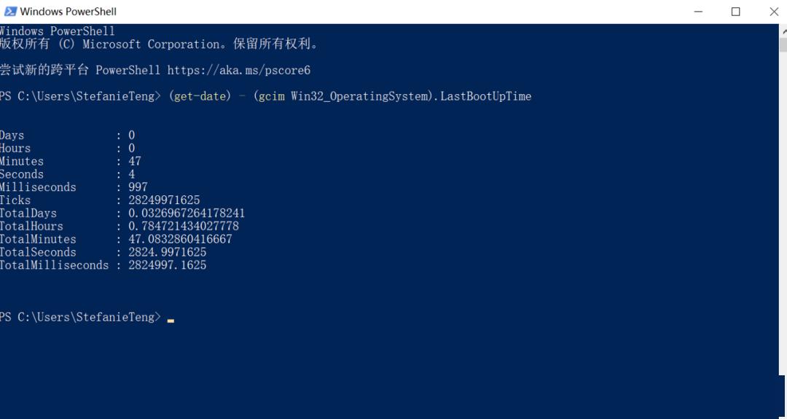787x419 pixels.
Task: Click the PowerShell icon in title bar
Action: click(x=10, y=11)
